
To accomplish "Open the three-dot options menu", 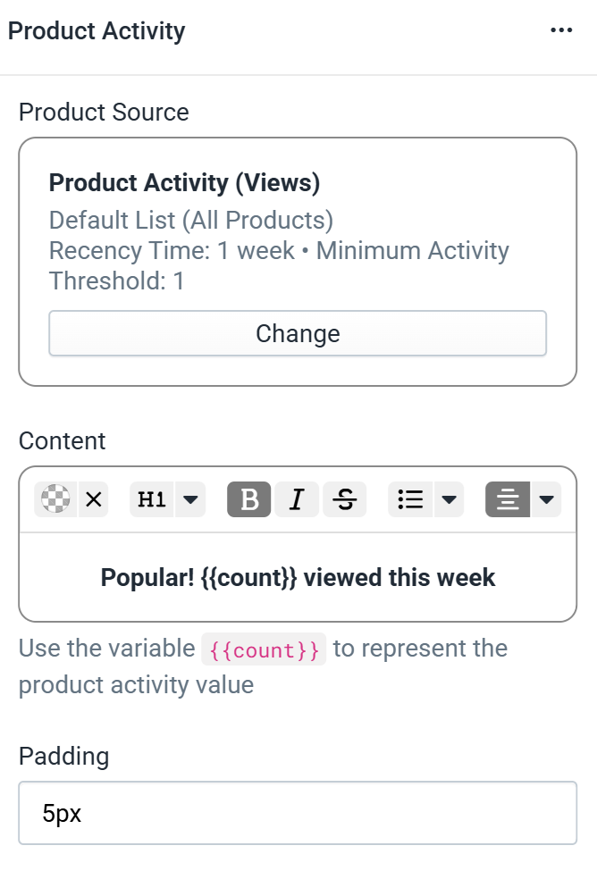I will pos(561,30).
